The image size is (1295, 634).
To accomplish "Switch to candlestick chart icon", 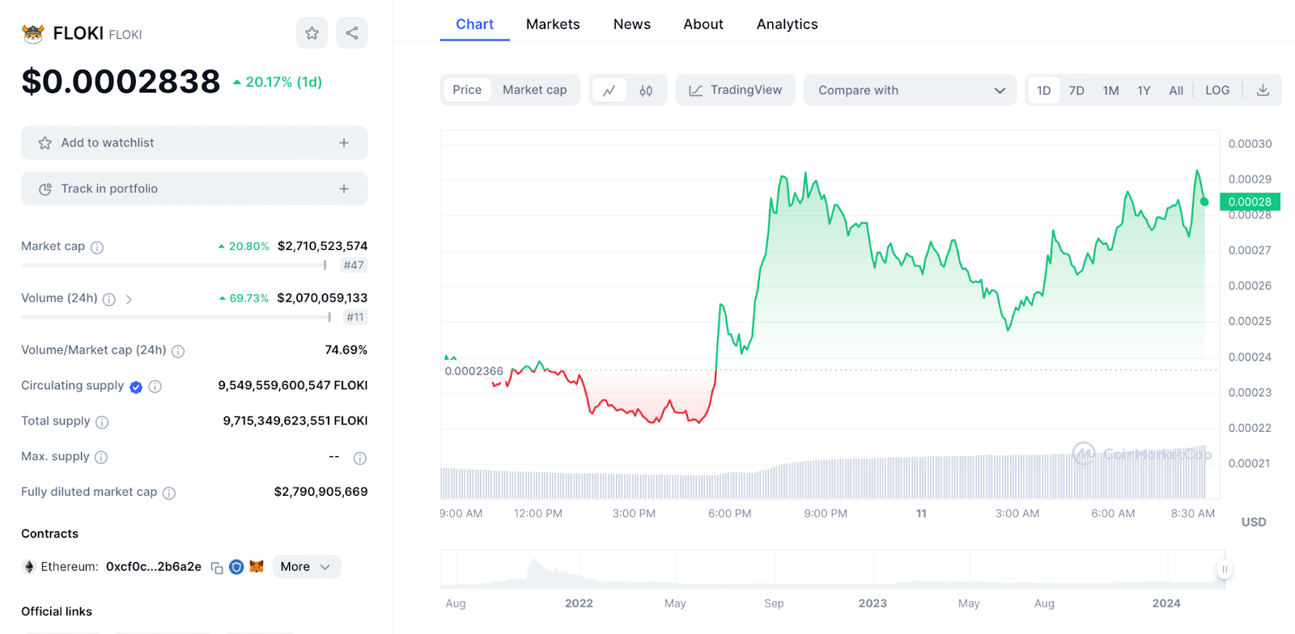I will pyautogui.click(x=646, y=91).
